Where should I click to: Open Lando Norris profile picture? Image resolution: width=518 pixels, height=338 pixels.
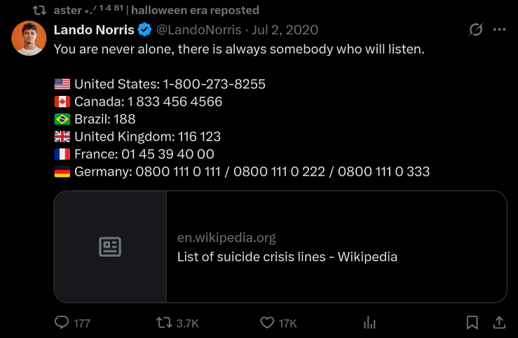coord(29,38)
